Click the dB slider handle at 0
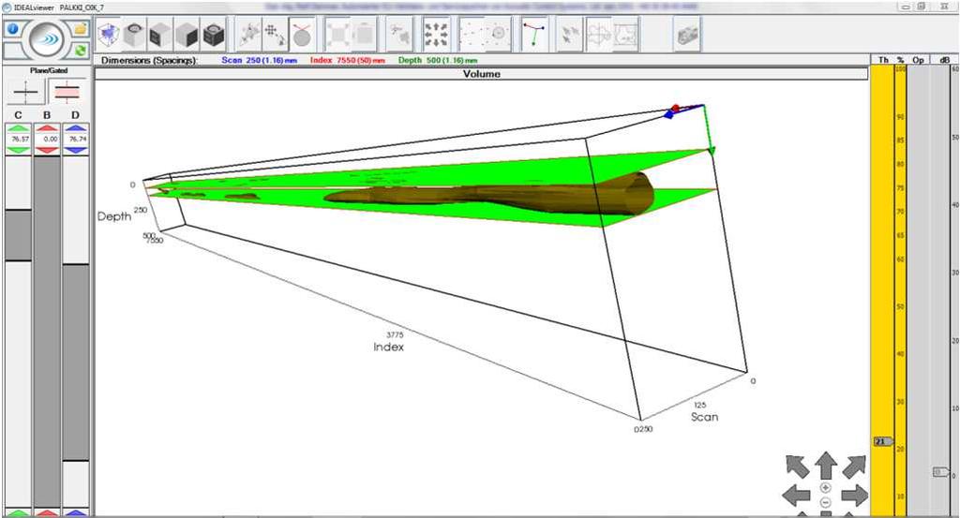This screenshot has width=960, height=518. tap(939, 471)
